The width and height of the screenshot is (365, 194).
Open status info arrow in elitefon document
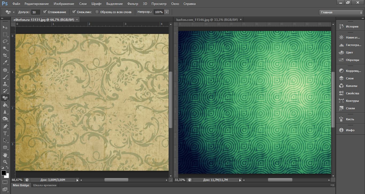(77, 180)
